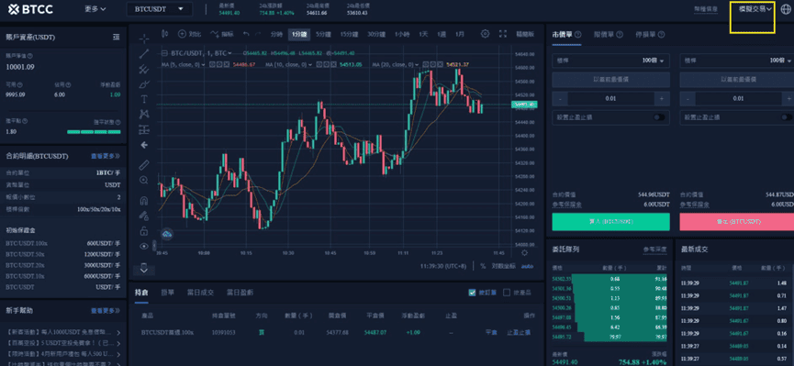Toggle stop-profit/loss switch on the sell side

pyautogui.click(x=787, y=117)
